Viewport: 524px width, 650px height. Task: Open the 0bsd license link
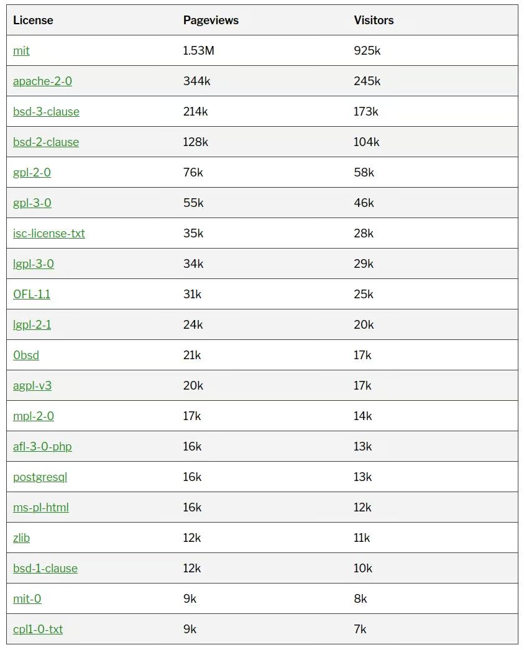26,355
